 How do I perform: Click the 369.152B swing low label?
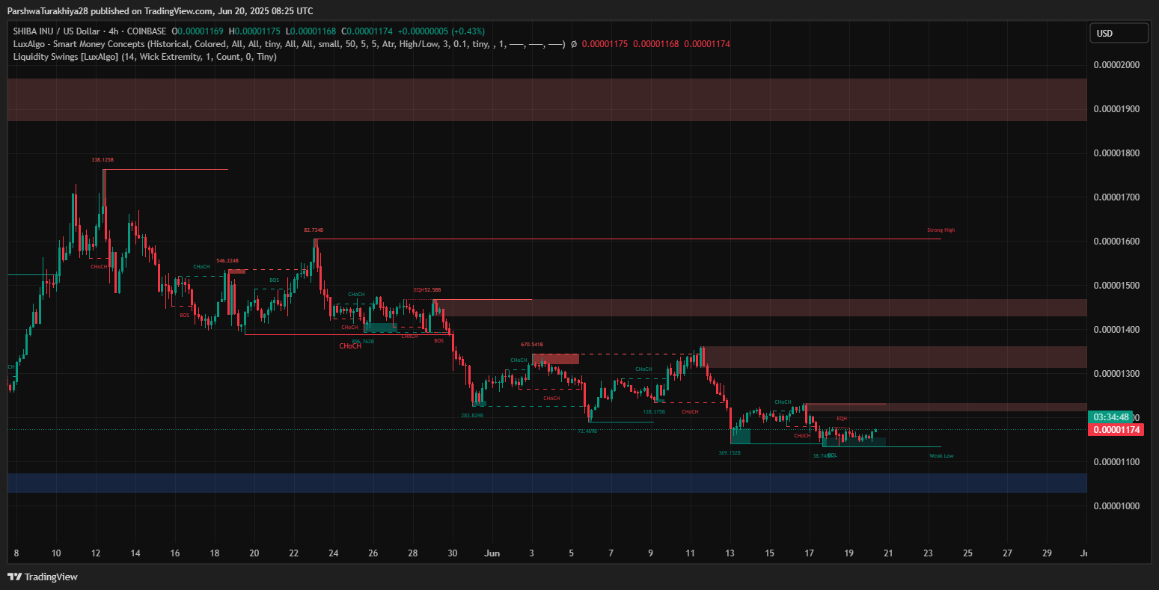pyautogui.click(x=729, y=452)
